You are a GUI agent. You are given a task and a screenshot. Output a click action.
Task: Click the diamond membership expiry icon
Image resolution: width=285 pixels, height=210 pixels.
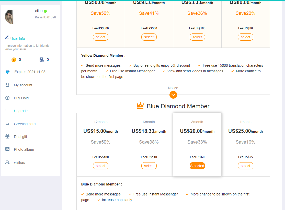(x=7, y=72)
